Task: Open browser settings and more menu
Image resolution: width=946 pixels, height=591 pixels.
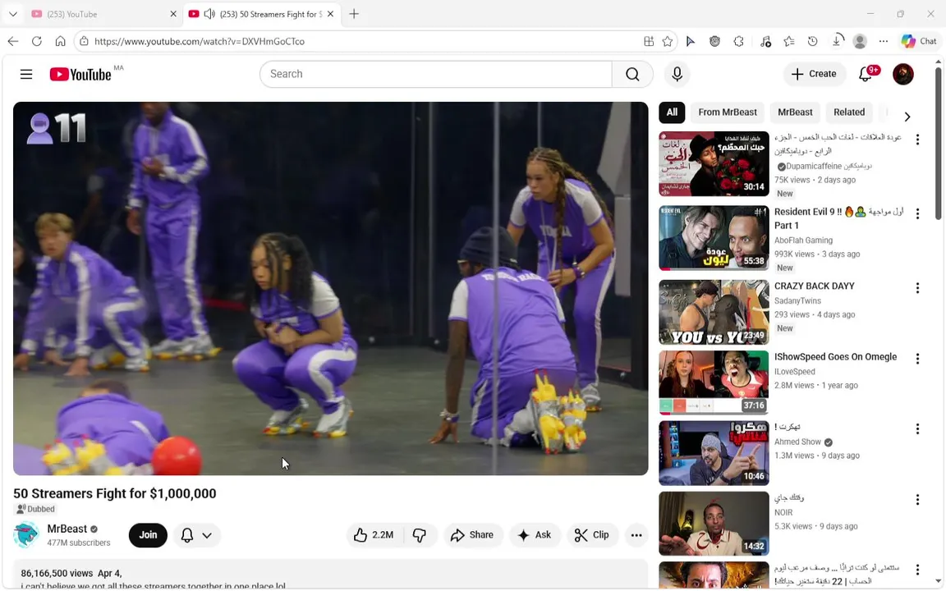Action: (x=884, y=41)
